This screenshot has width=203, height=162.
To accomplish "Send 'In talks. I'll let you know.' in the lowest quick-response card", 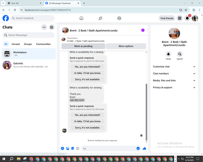I will pyautogui.click(x=88, y=122).
